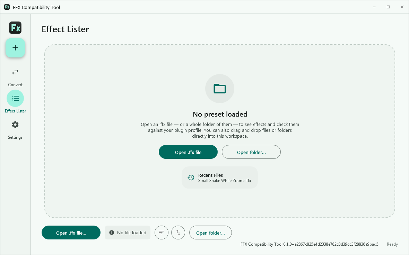Viewport: 409px width, 255px height.
Task: Click the bottom Open folder... button
Action: coord(210,233)
